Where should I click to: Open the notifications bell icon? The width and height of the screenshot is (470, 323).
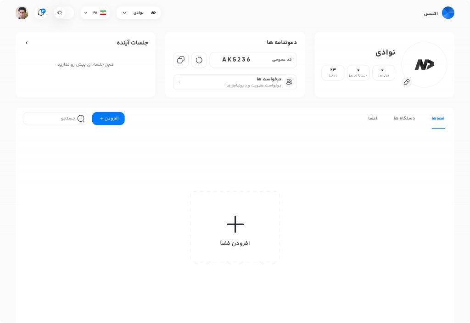coord(41,12)
